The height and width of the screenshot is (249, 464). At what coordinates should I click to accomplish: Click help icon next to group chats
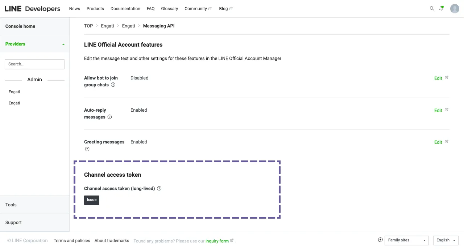(113, 85)
